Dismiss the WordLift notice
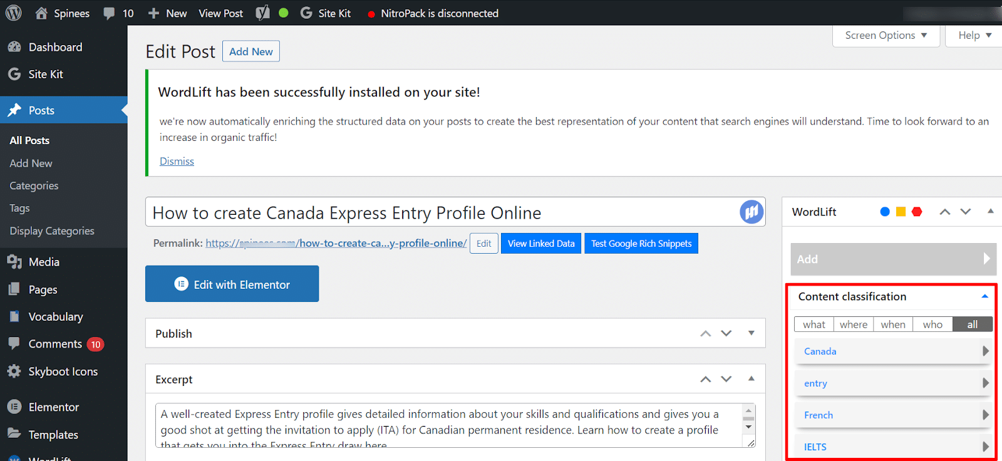Viewport: 1002px width, 461px height. point(177,161)
